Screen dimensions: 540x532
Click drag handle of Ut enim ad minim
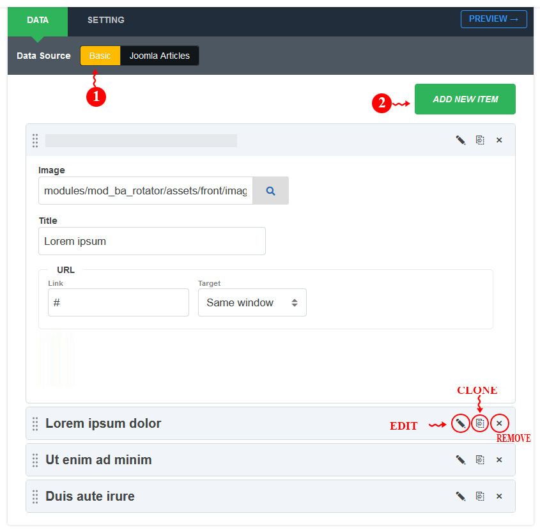pos(35,460)
